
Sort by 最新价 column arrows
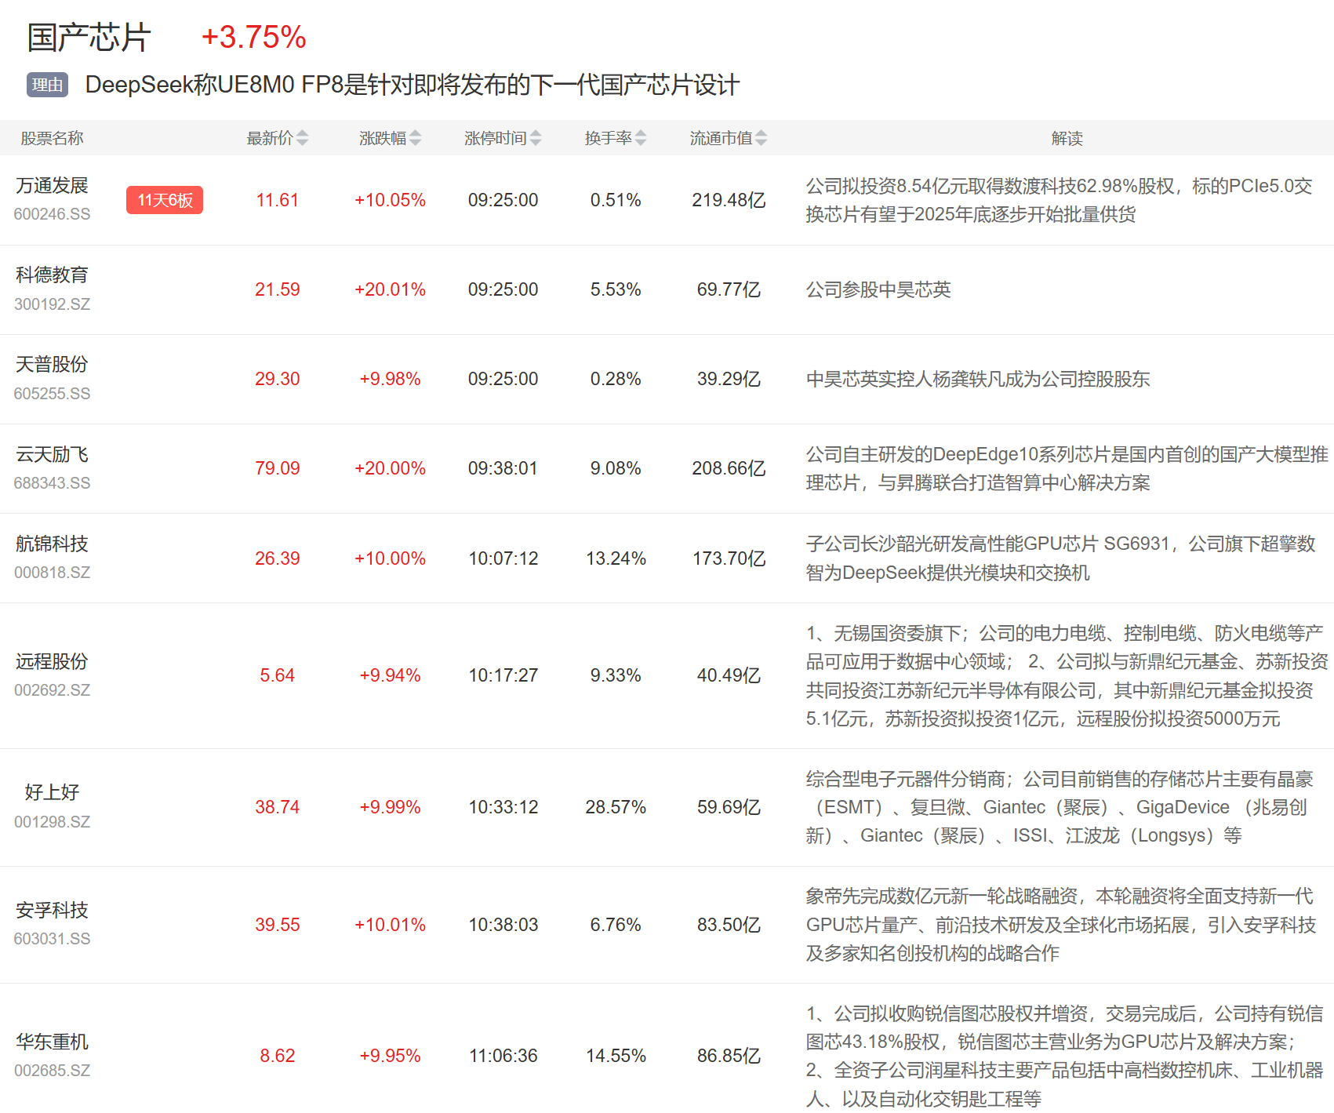pyautogui.click(x=302, y=138)
